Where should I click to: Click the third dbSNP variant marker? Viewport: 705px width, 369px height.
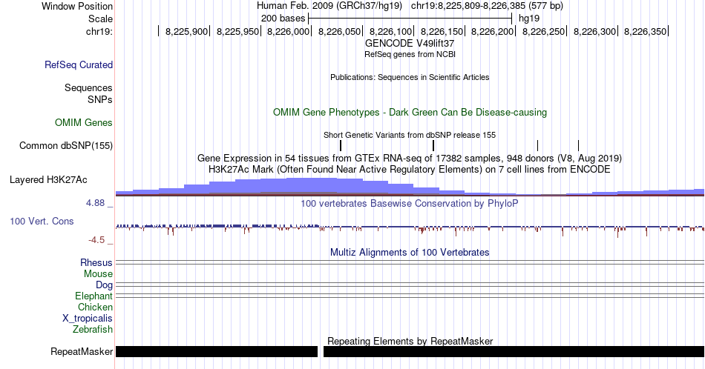click(x=538, y=145)
